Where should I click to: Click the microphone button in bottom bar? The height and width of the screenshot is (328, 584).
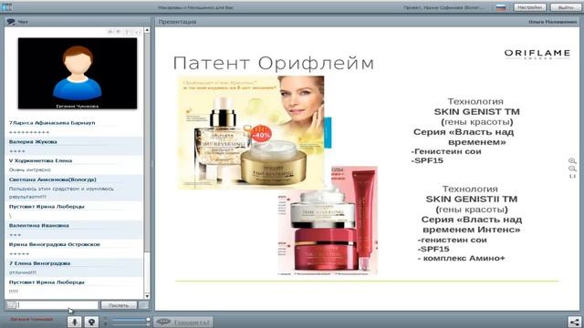(74, 322)
